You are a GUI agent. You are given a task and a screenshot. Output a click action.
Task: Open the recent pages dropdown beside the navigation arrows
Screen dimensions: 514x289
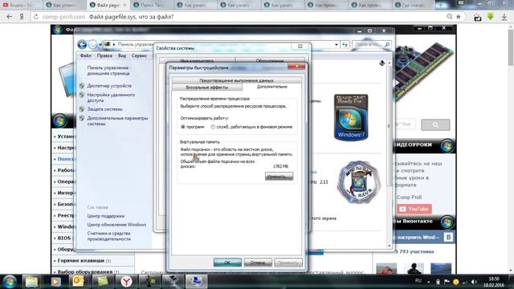[100, 45]
